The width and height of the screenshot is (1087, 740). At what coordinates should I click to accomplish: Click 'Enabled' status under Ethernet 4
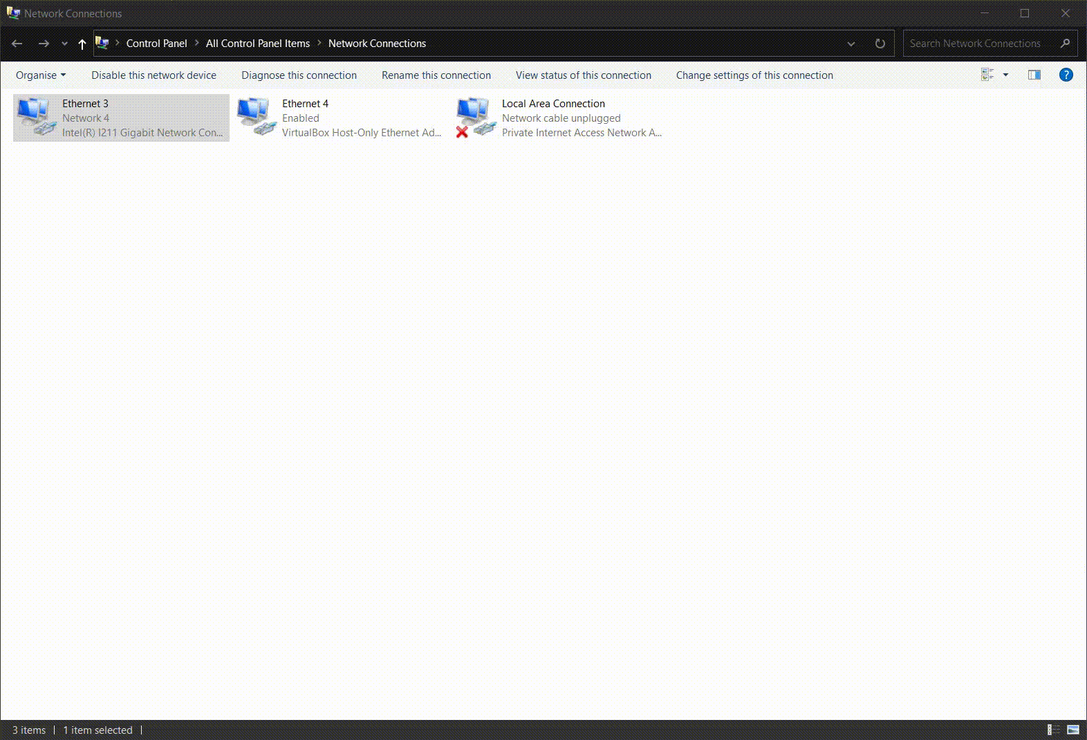click(x=300, y=118)
